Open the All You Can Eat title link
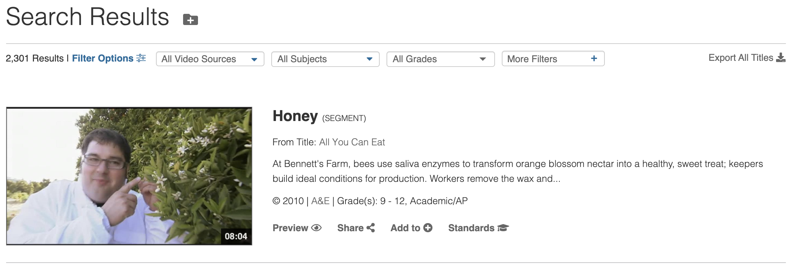 click(352, 142)
